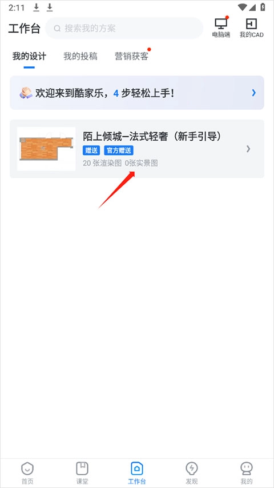Select the 工作台 workbench icon
The height and width of the screenshot is (488, 274).
click(x=137, y=468)
